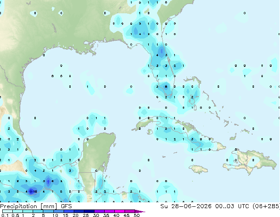Click the 0.5–1 mm legend color box
The width and height of the screenshot is (280, 217).
tap(18, 211)
